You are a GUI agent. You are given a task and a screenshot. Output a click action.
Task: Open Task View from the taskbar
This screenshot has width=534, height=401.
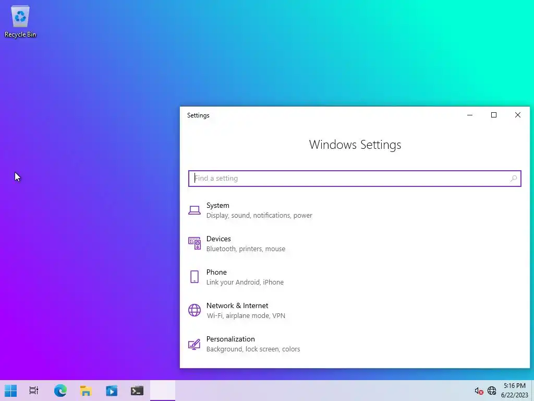[x=34, y=391]
